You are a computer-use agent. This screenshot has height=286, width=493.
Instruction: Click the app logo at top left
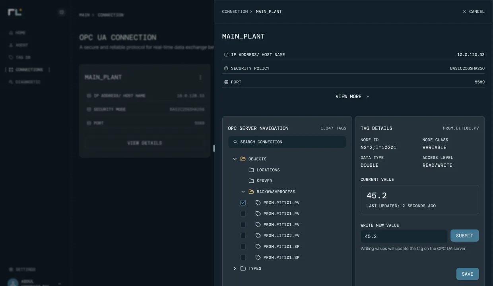pos(15,12)
